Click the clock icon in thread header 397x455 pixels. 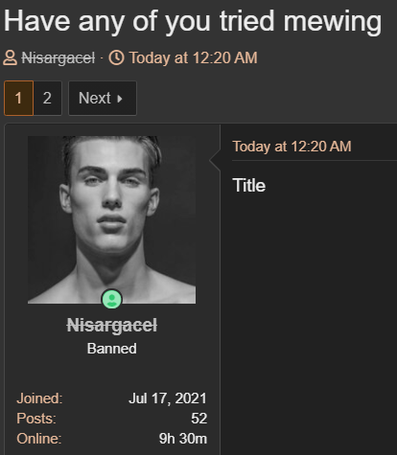pyautogui.click(x=116, y=58)
